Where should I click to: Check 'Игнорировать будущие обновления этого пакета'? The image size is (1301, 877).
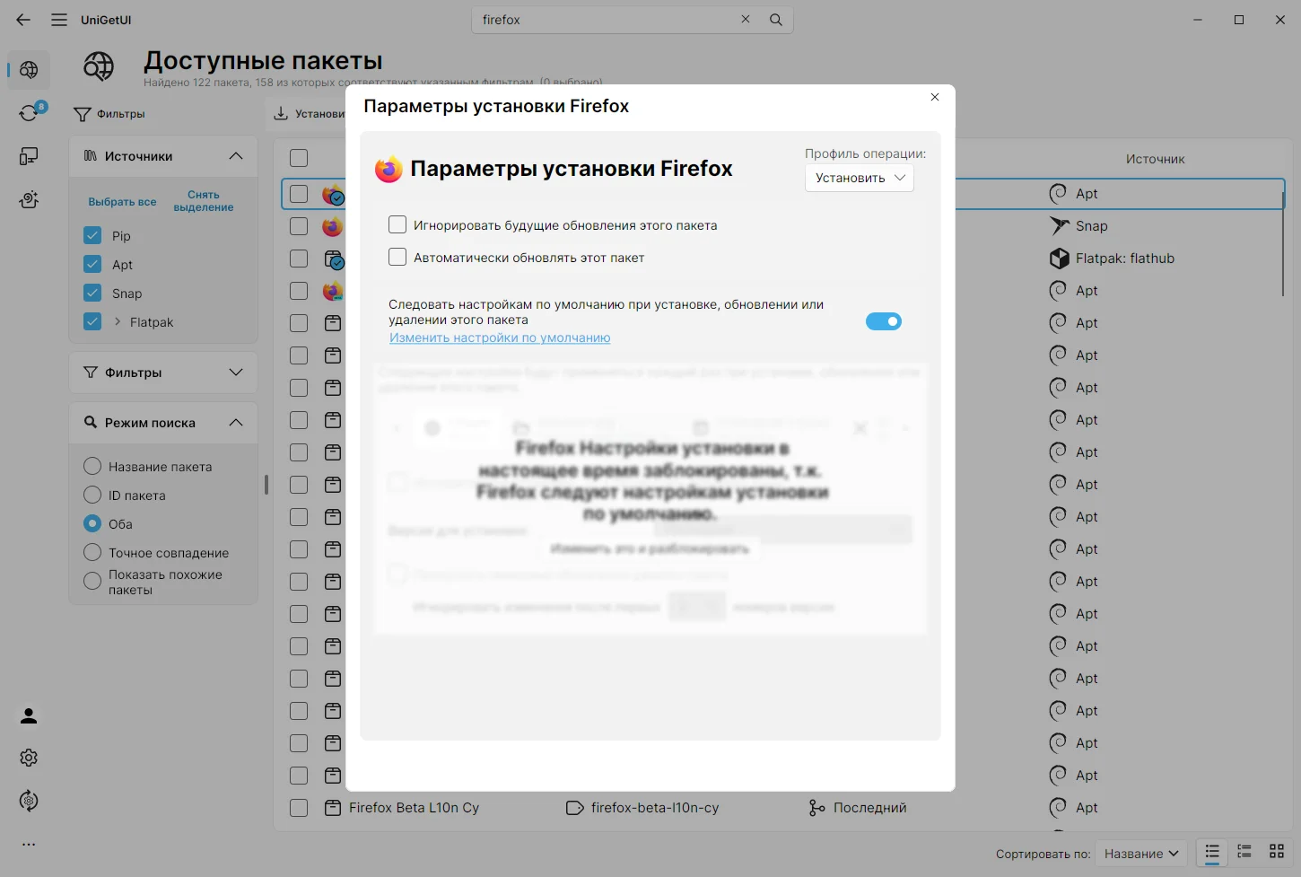(397, 224)
